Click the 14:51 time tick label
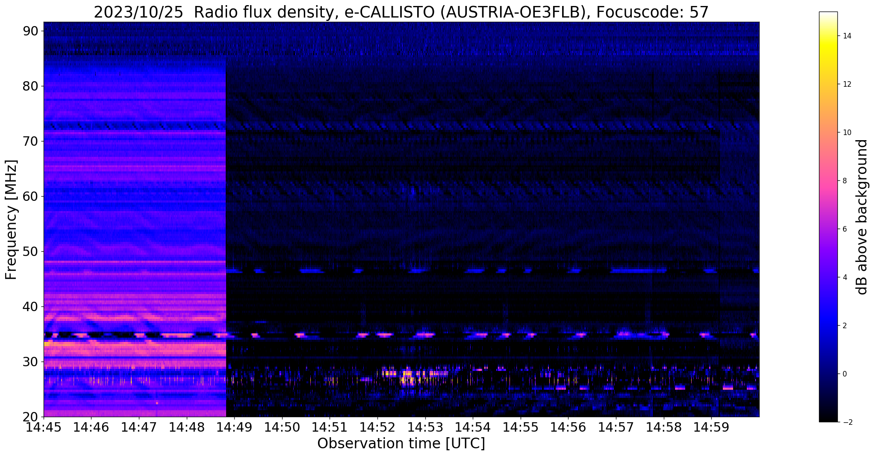The width and height of the screenshot is (875, 456). (x=330, y=427)
